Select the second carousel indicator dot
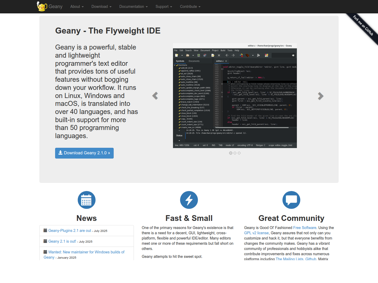Screen dimensions: 378x283 coord(235,153)
